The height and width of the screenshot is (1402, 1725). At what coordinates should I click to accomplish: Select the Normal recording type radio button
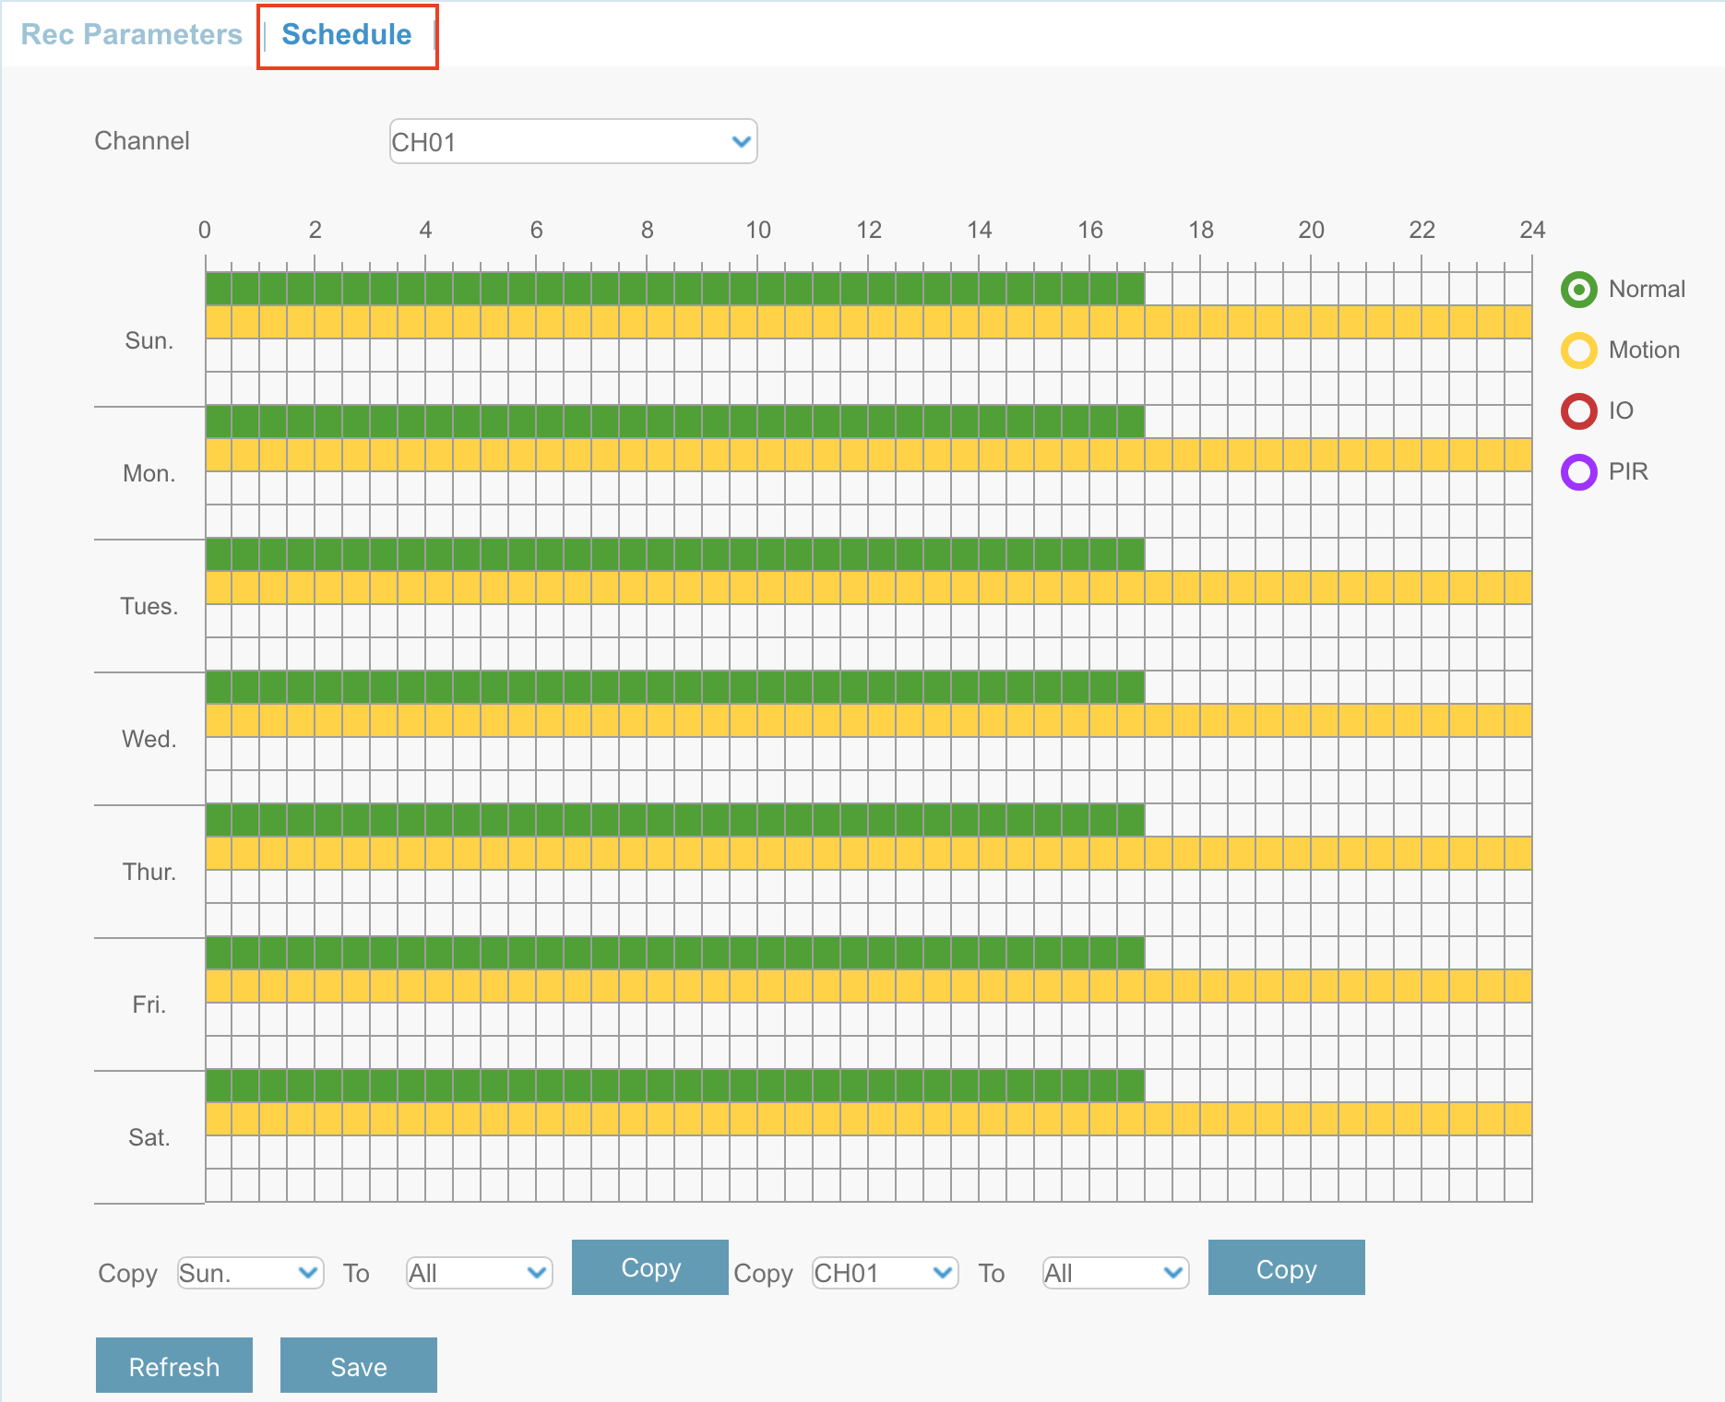(x=1578, y=290)
